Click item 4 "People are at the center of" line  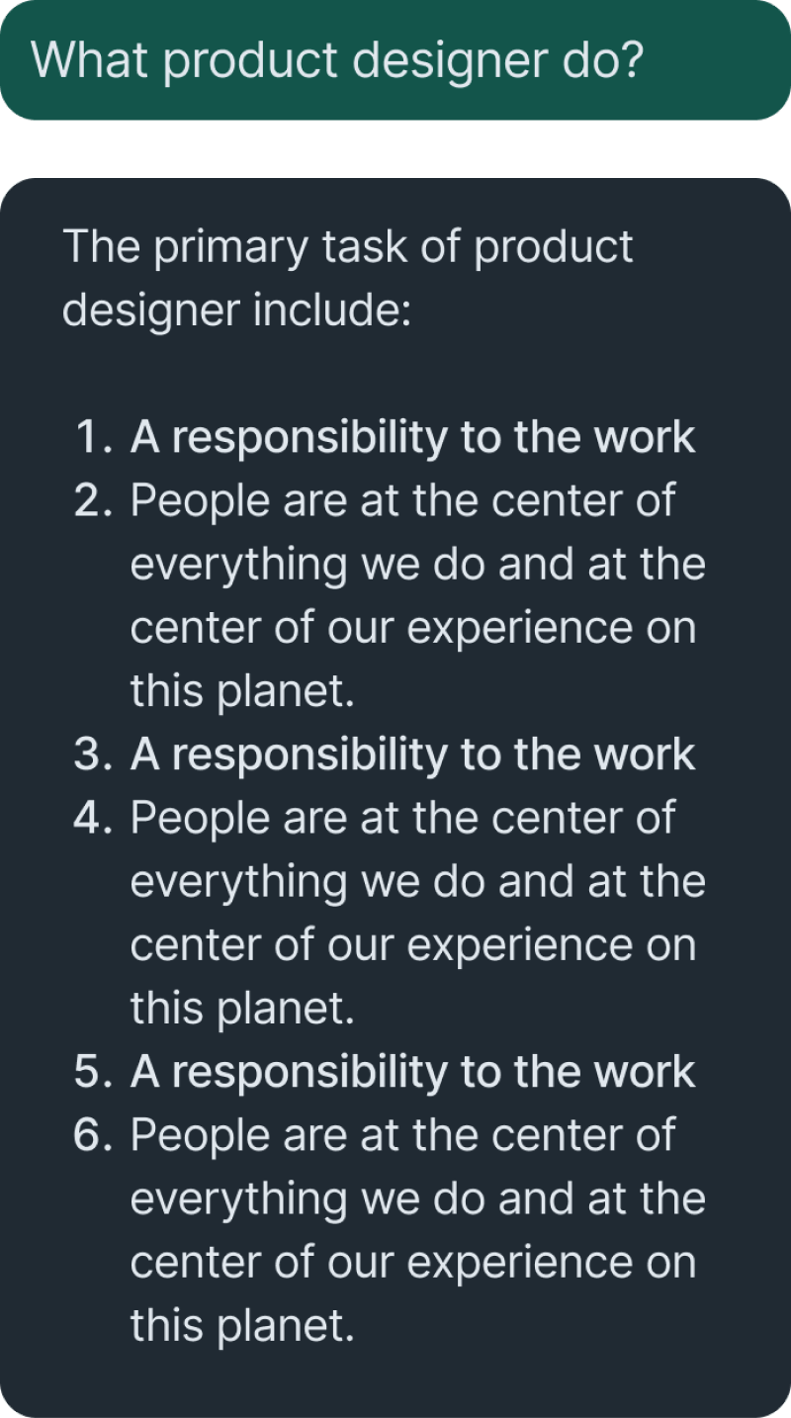[402, 818]
